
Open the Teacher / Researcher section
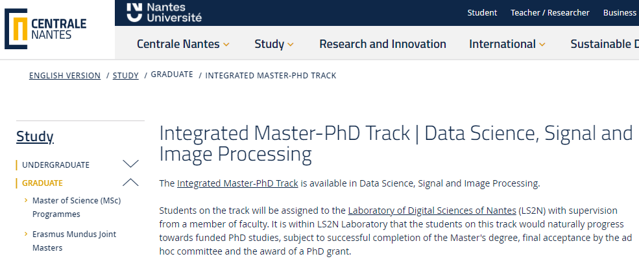[x=550, y=12]
